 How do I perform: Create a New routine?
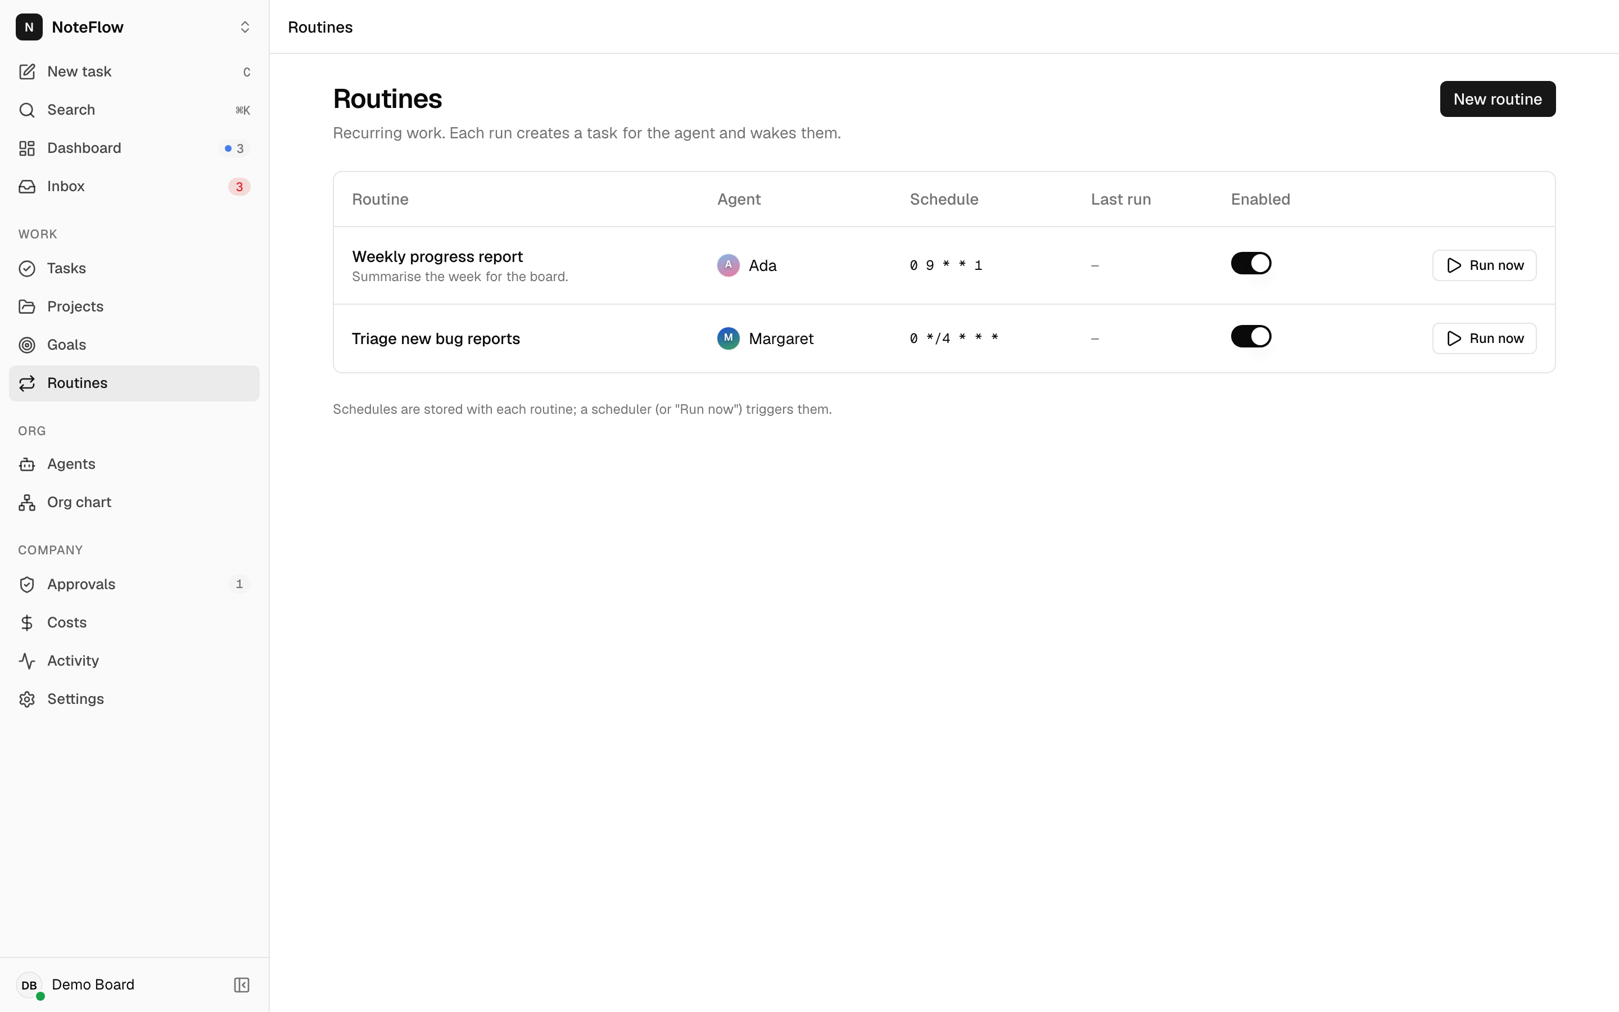coord(1497,99)
